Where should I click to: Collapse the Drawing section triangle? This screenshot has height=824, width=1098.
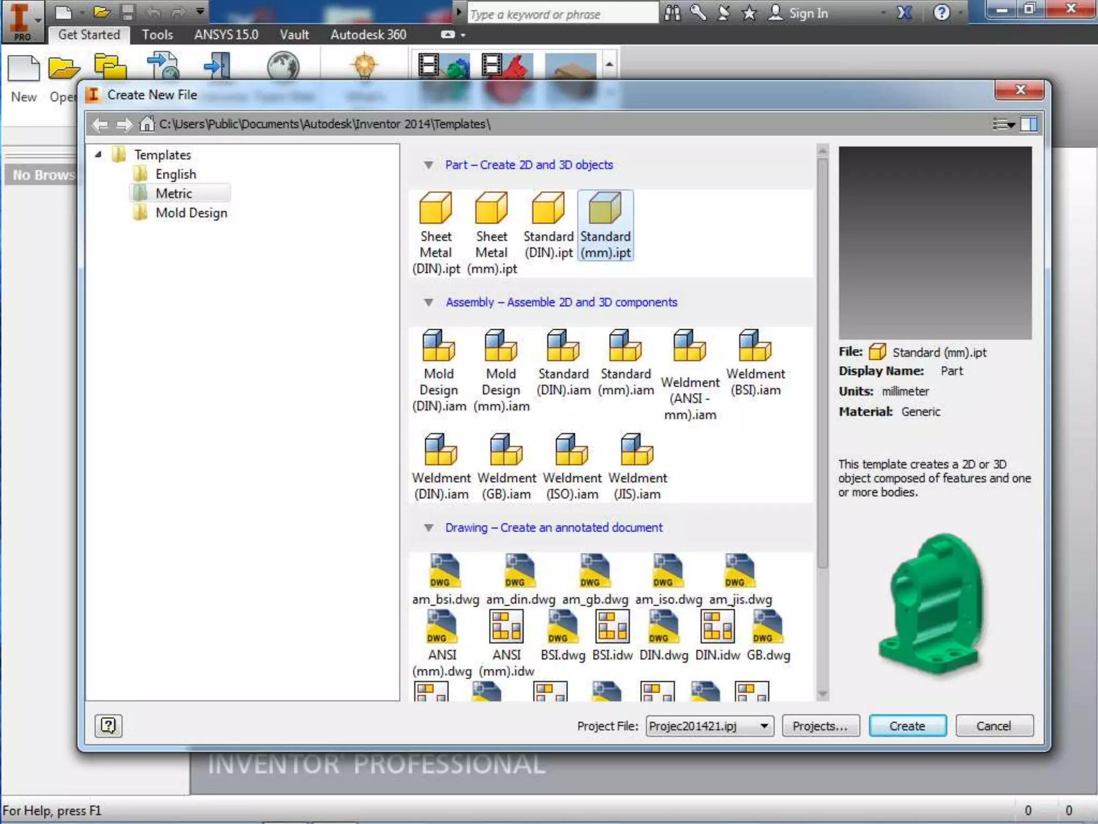click(x=428, y=528)
